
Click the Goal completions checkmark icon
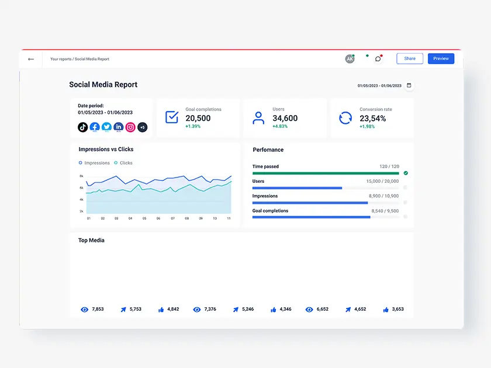pyautogui.click(x=172, y=117)
